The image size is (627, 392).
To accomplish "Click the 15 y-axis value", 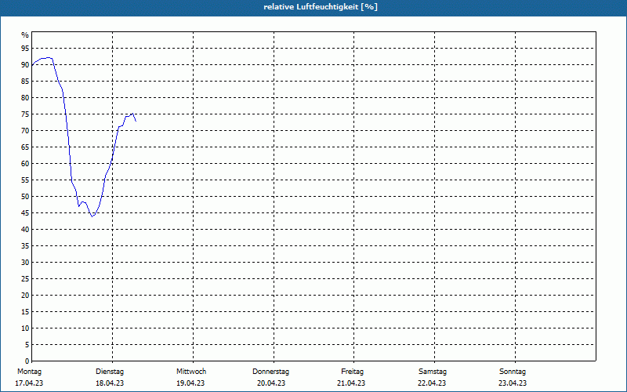I will 25,312.
